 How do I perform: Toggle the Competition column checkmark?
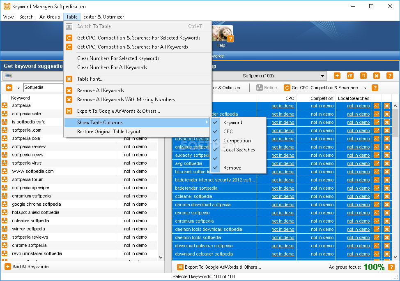click(x=216, y=141)
